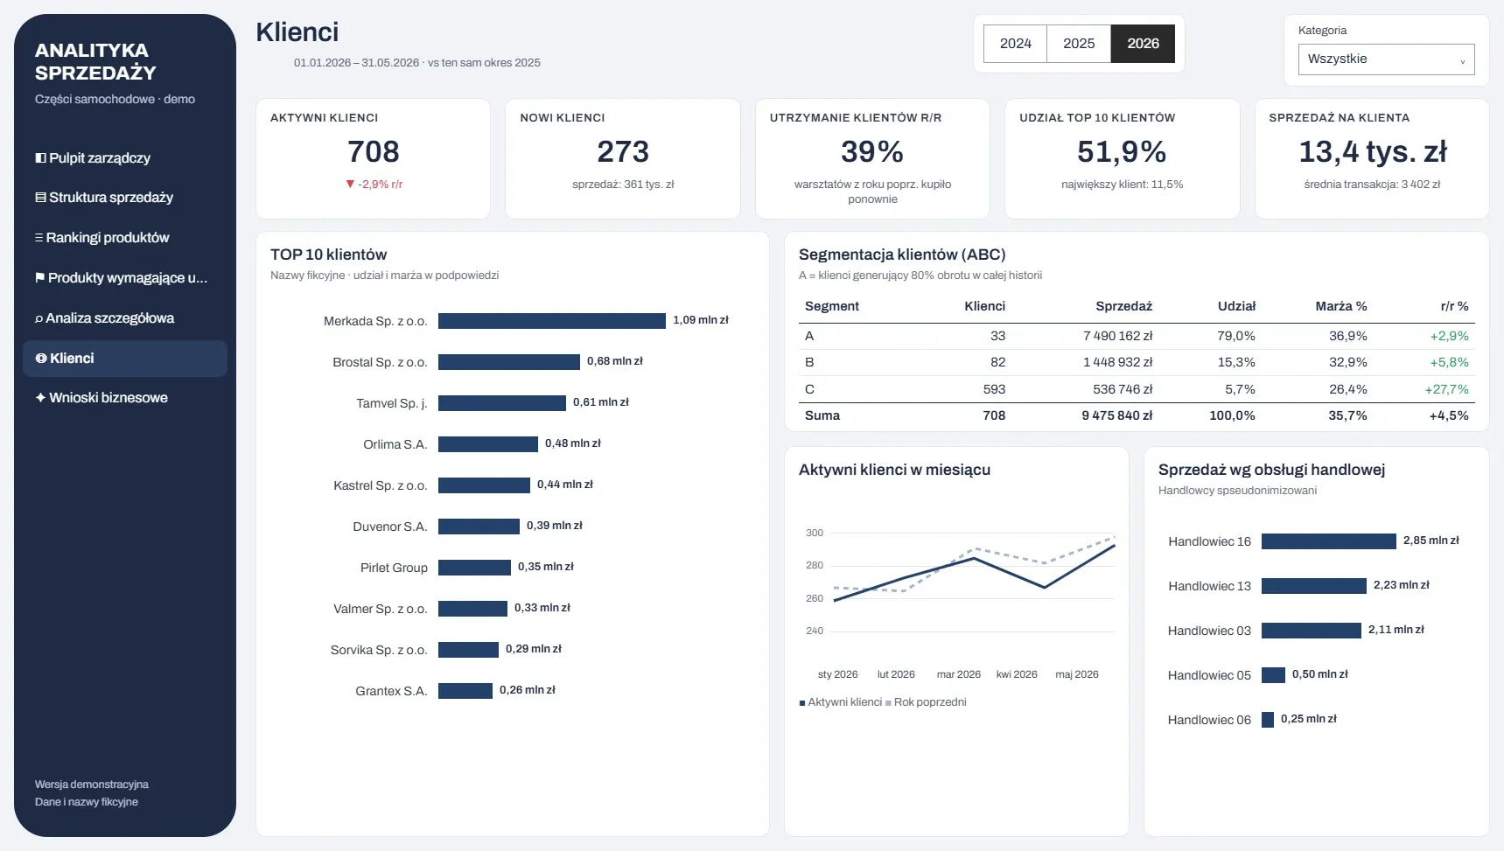
Task: Navigate to Rankingi produktów
Action: coord(125,238)
